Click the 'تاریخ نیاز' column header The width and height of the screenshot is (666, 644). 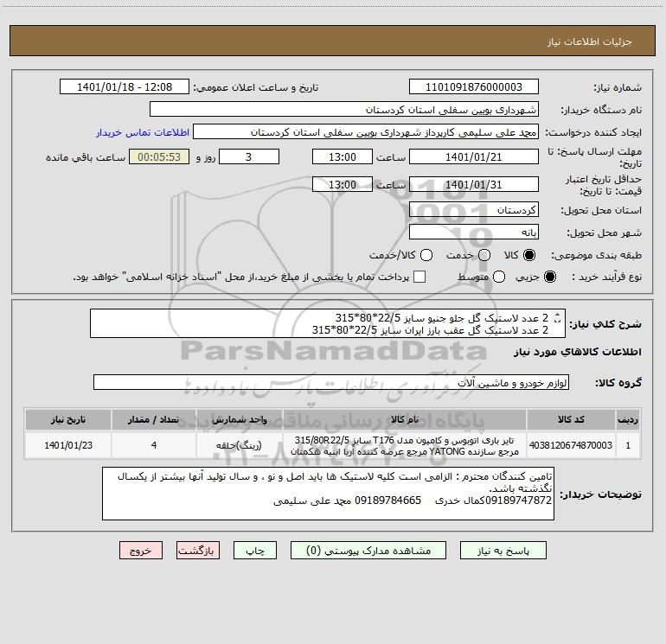pos(68,419)
